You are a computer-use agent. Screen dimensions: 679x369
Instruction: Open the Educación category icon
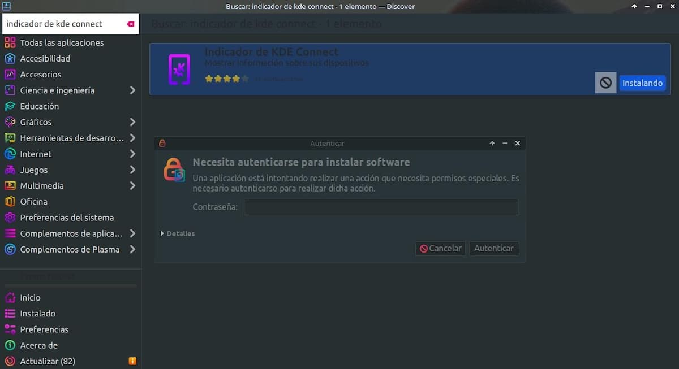(x=10, y=106)
